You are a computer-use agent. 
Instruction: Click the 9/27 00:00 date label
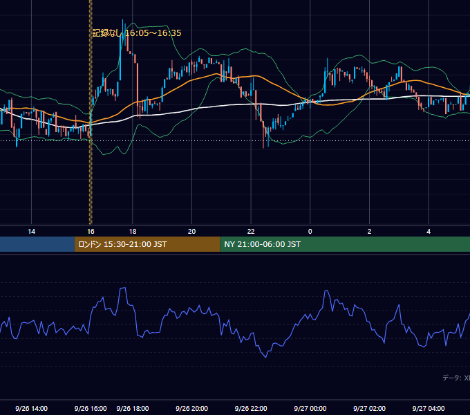pos(310,408)
